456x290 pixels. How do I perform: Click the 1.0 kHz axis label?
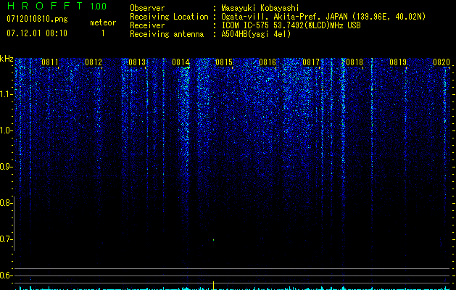6,130
